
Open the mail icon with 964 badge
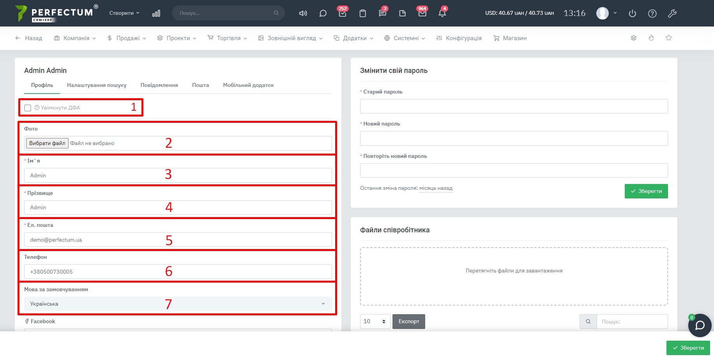tap(422, 13)
